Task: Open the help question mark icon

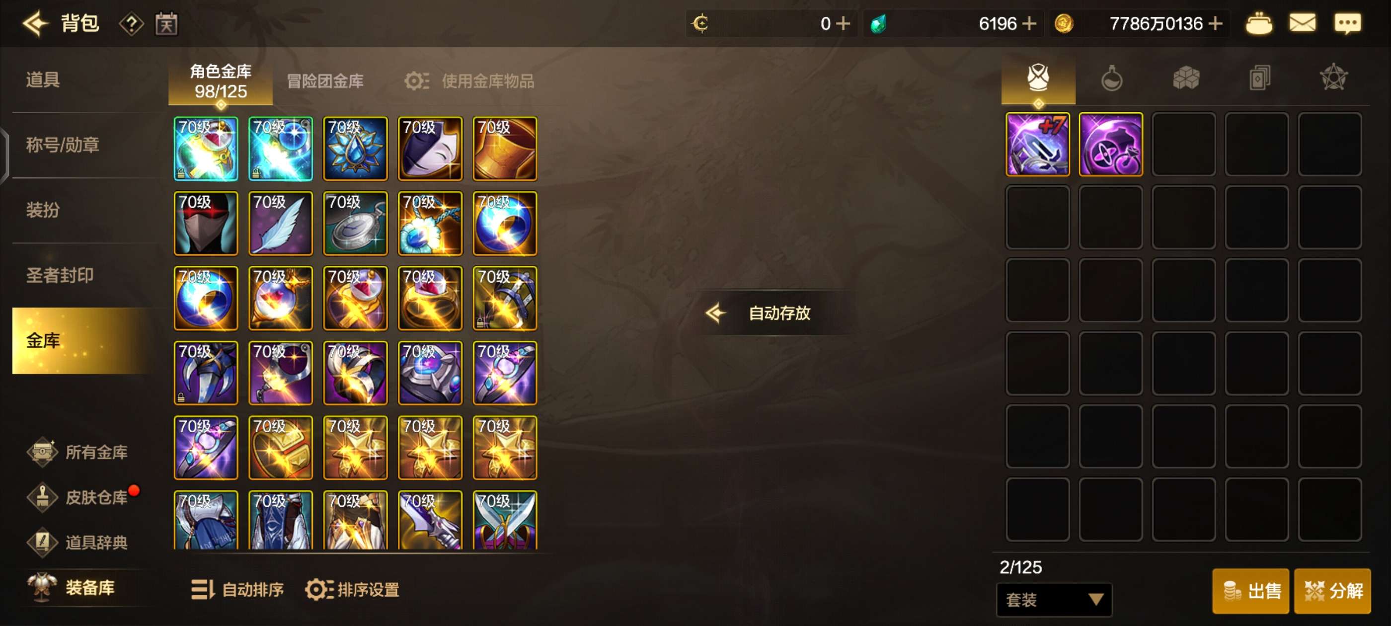Action: tap(131, 24)
